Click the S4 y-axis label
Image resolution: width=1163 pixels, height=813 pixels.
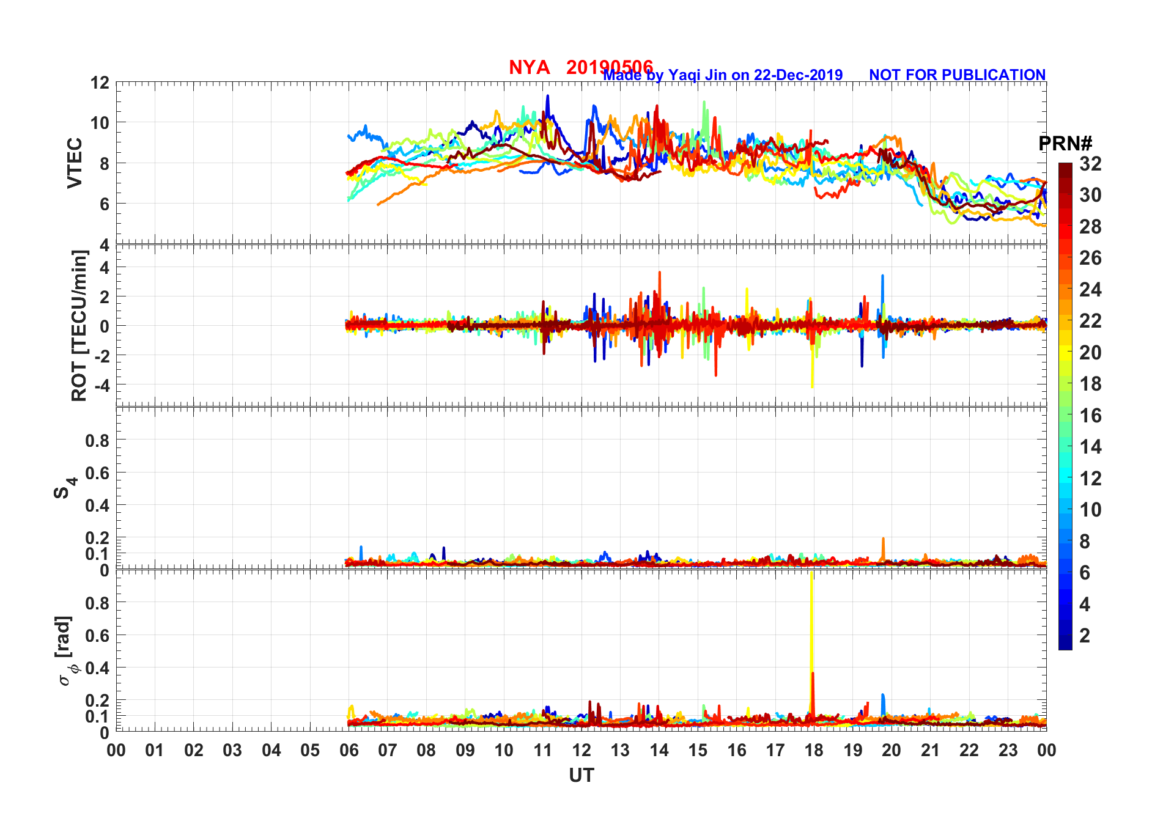click(x=65, y=488)
